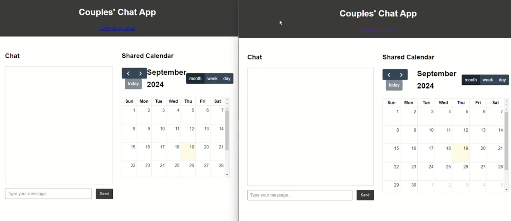The image size is (511, 221).
Task: Click next month arrow in right calendar
Action: (x=401, y=75)
